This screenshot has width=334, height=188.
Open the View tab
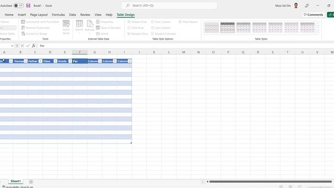click(98, 15)
